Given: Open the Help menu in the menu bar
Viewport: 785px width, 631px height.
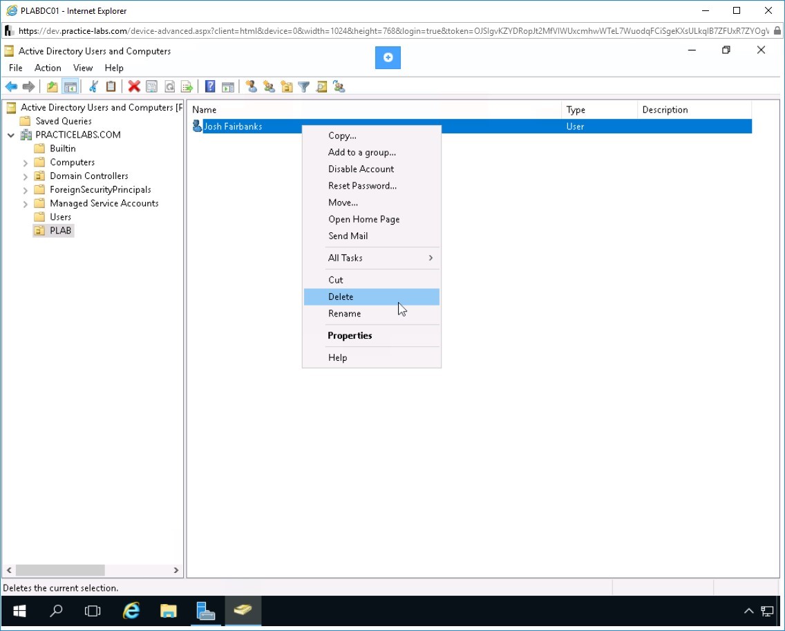Looking at the screenshot, I should pos(114,68).
